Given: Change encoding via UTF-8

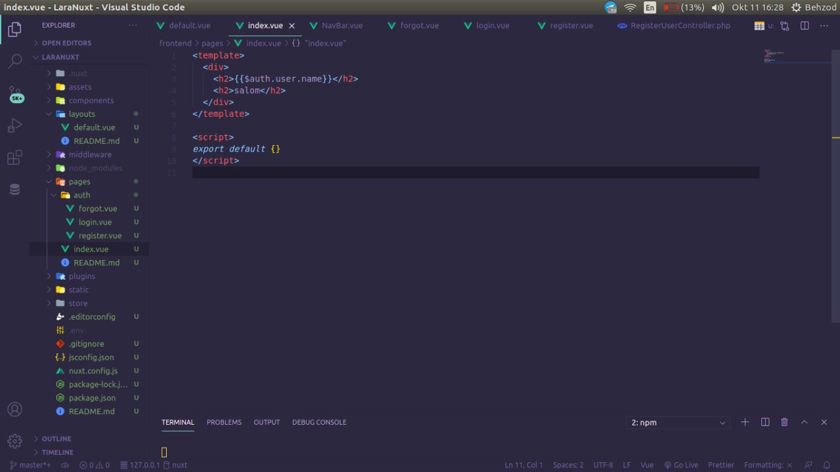Looking at the screenshot, I should [603, 465].
